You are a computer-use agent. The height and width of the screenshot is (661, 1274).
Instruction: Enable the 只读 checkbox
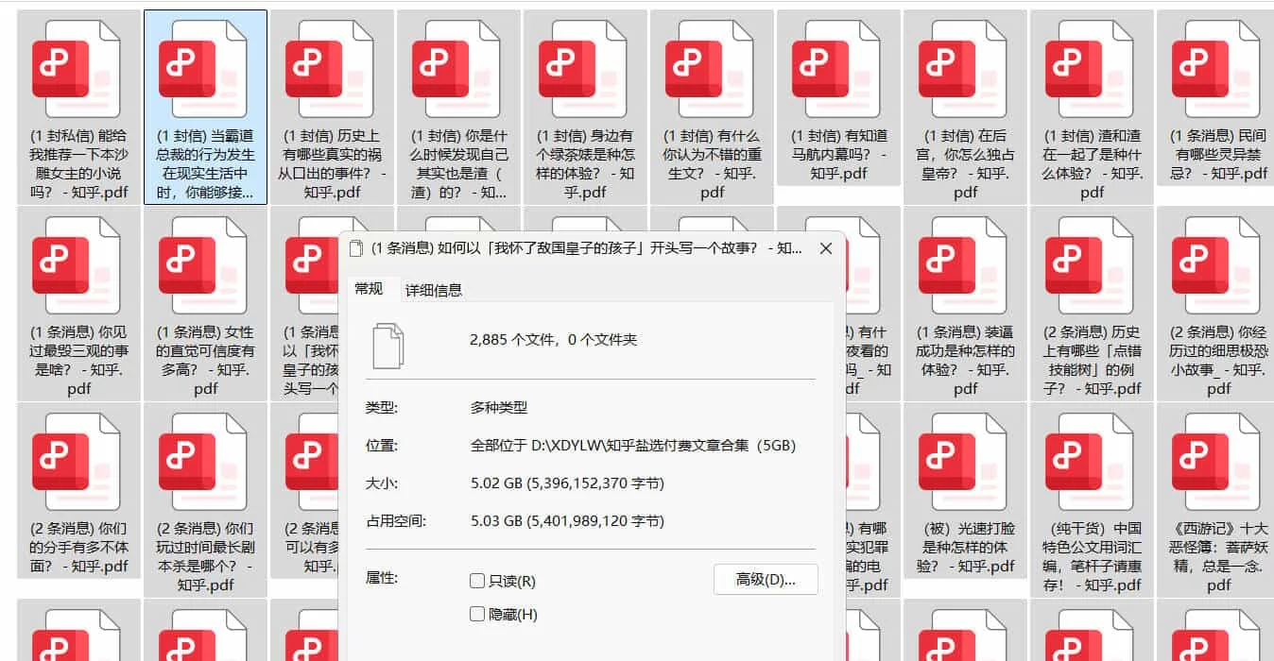click(477, 581)
